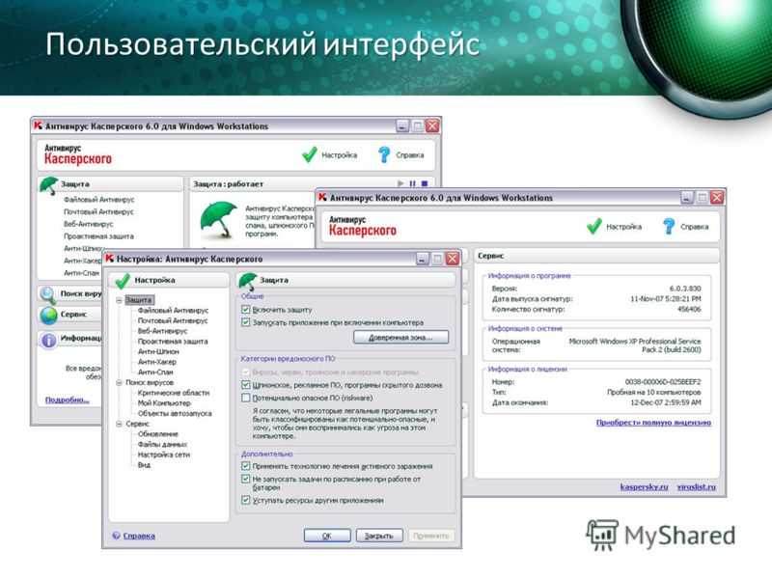The width and height of the screenshot is (772, 579).
Task: Click Приобрести полную лицензию link
Action: click(653, 423)
